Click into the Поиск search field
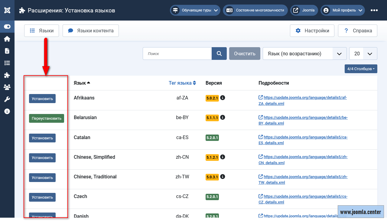Image resolution: width=387 pixels, height=221 pixels. (x=177, y=54)
